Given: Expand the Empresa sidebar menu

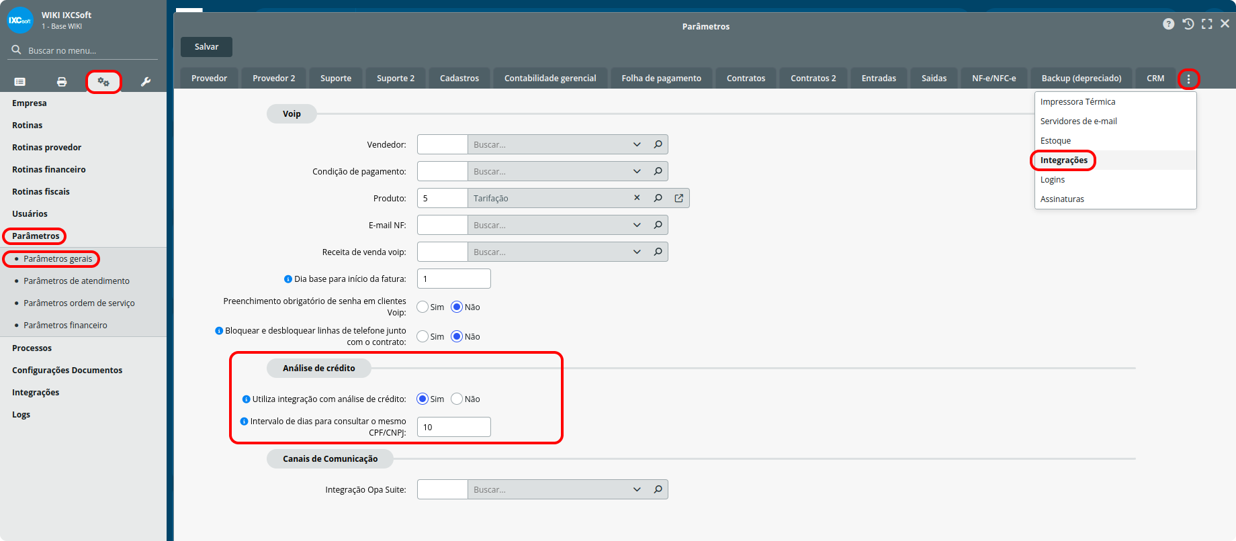Looking at the screenshot, I should [x=29, y=103].
